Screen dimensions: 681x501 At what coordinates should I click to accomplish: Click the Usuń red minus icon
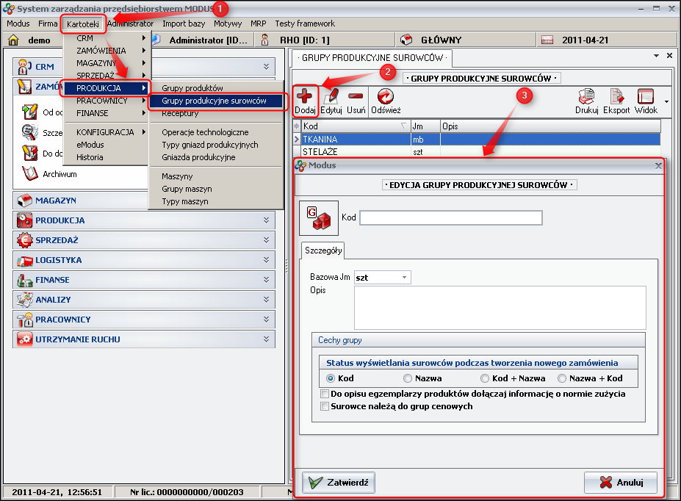tap(356, 96)
